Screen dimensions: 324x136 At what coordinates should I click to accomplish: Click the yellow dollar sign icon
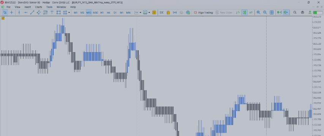pos(154,12)
